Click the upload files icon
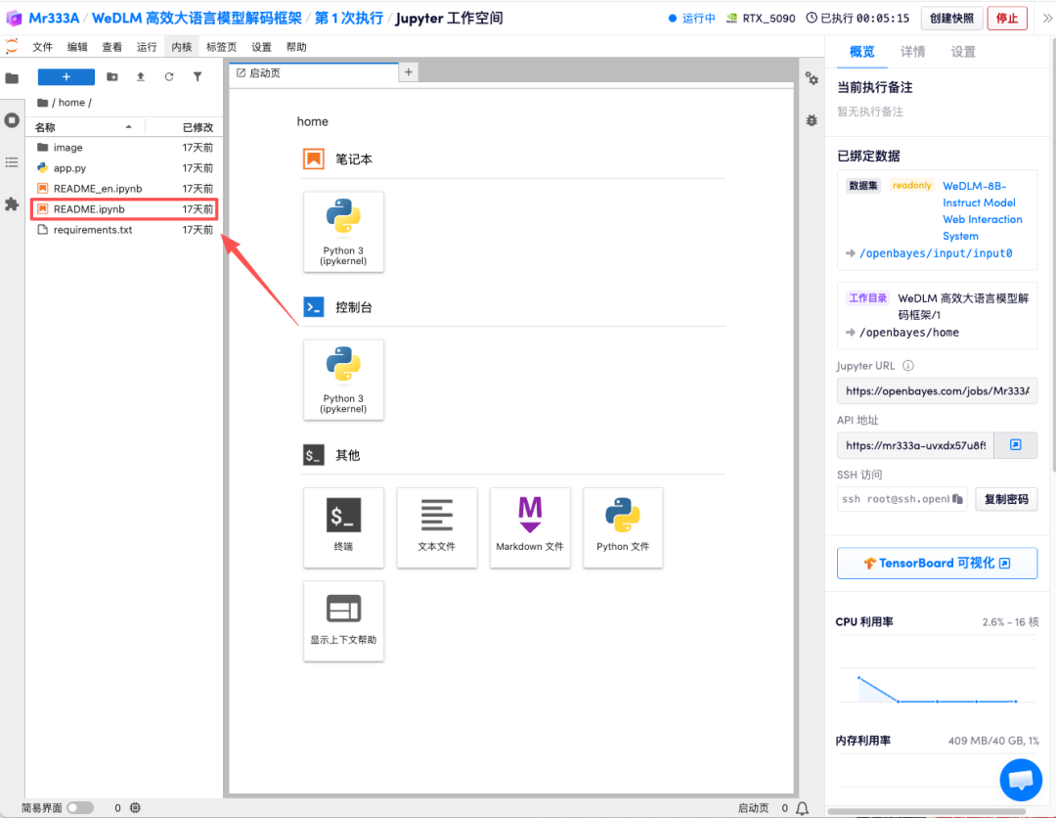This screenshot has width=1056, height=818. [141, 77]
